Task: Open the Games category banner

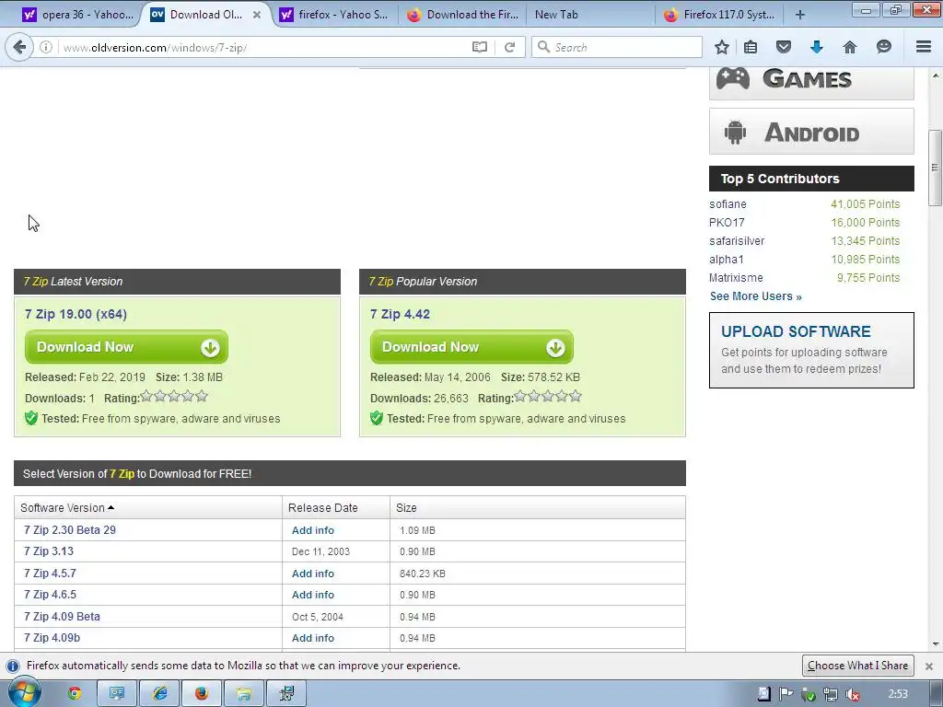Action: click(811, 81)
